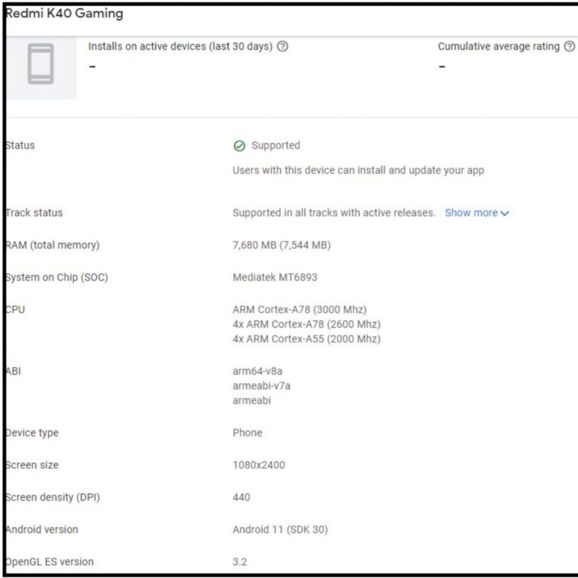Viewport: 578px width, 578px height.
Task: Click the Android 11 (SDK 30) value
Action: click(x=280, y=530)
